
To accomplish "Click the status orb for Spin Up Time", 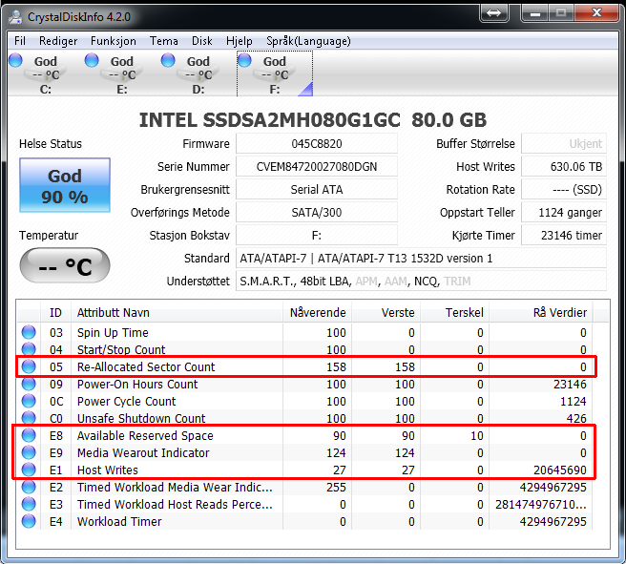I will 29,332.
